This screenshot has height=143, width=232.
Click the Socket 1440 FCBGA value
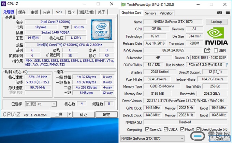[x=56, y=32]
